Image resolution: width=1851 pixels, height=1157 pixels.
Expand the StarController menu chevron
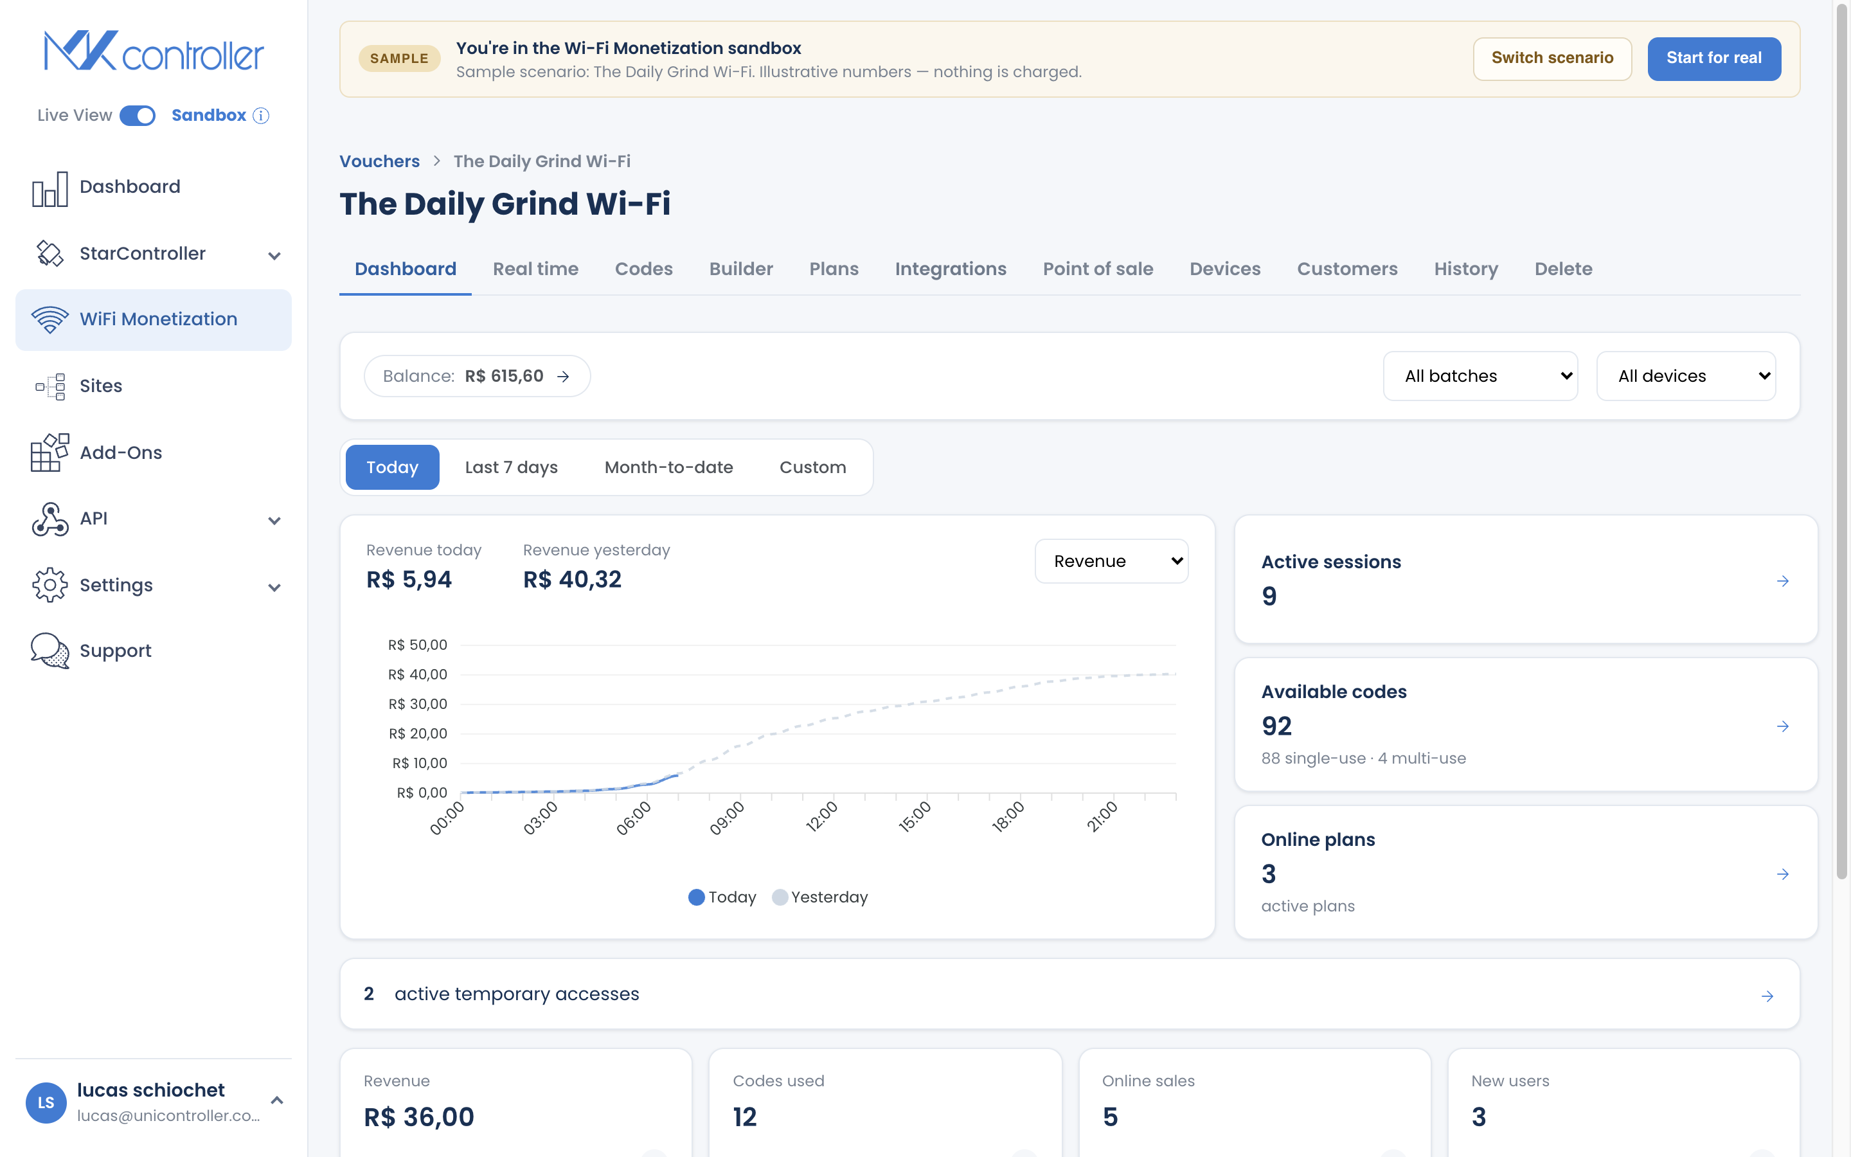pyautogui.click(x=274, y=256)
